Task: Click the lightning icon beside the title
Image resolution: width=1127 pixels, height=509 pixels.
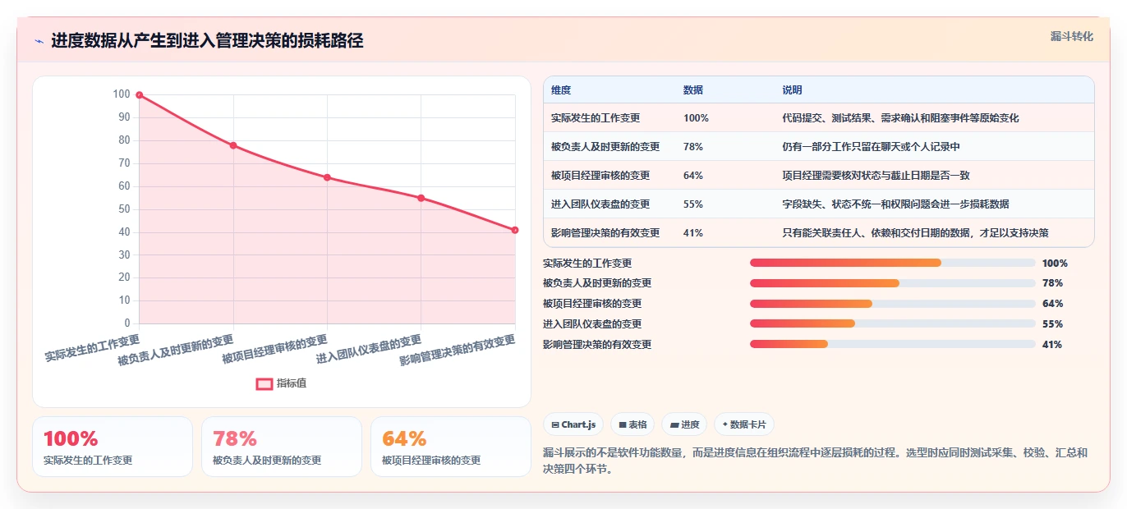Action: pyautogui.click(x=39, y=41)
